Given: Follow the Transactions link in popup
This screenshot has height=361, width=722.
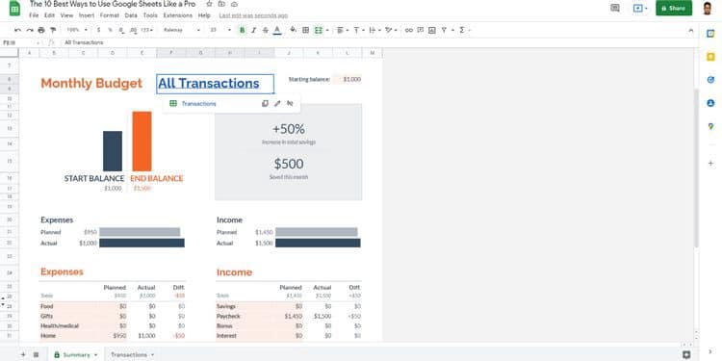Looking at the screenshot, I should pyautogui.click(x=198, y=104).
